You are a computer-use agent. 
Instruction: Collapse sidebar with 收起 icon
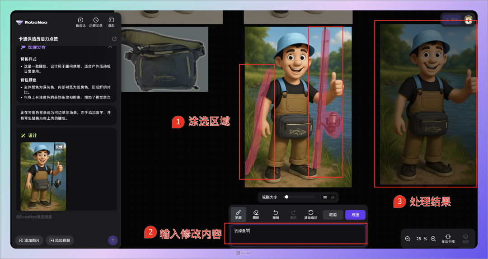tap(111, 22)
